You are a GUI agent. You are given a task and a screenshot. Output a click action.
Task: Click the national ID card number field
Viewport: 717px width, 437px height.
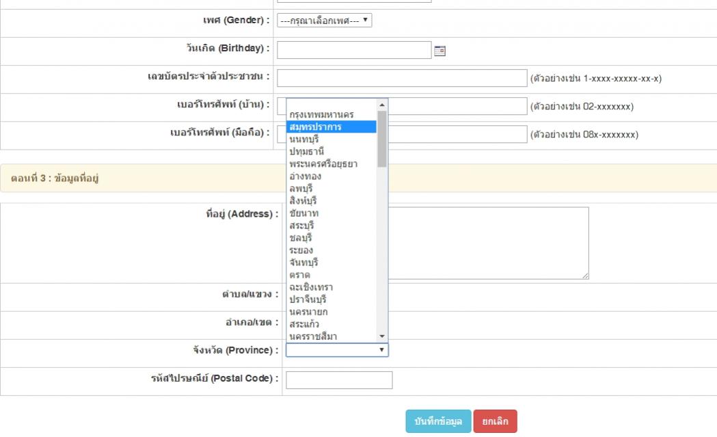pyautogui.click(x=401, y=78)
